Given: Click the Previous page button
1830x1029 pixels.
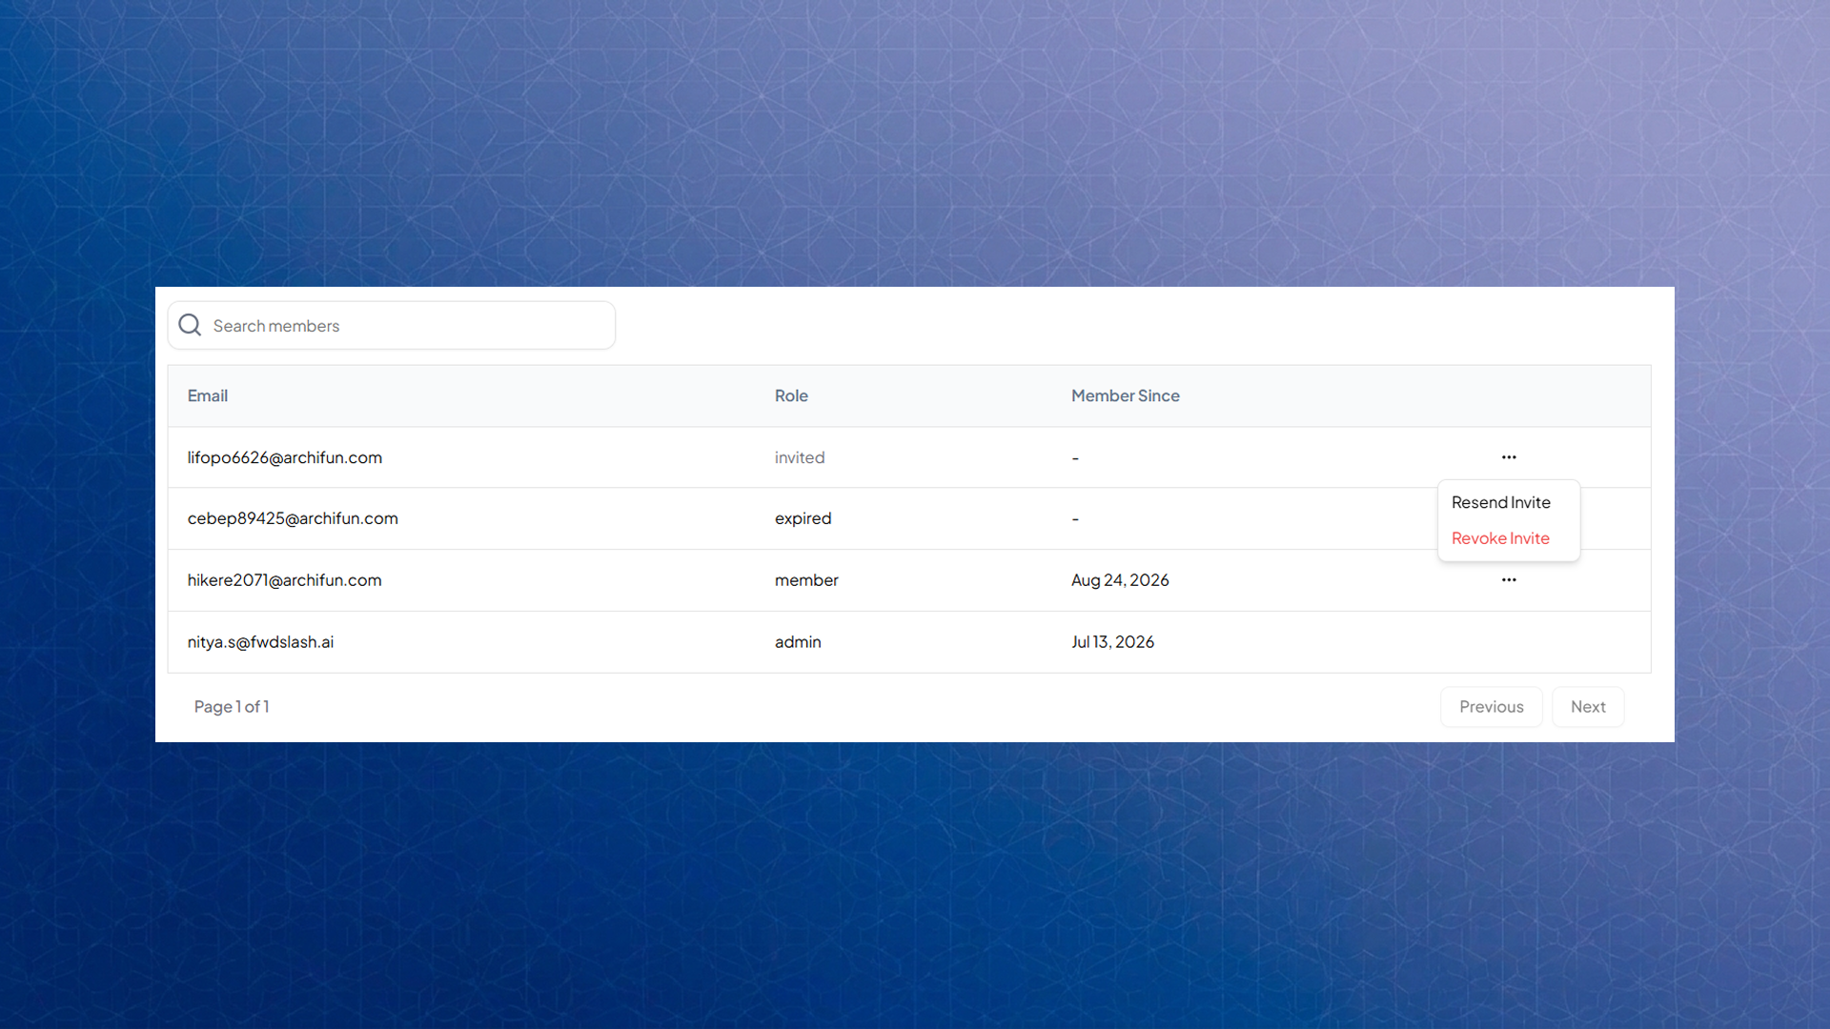Looking at the screenshot, I should 1491,707.
